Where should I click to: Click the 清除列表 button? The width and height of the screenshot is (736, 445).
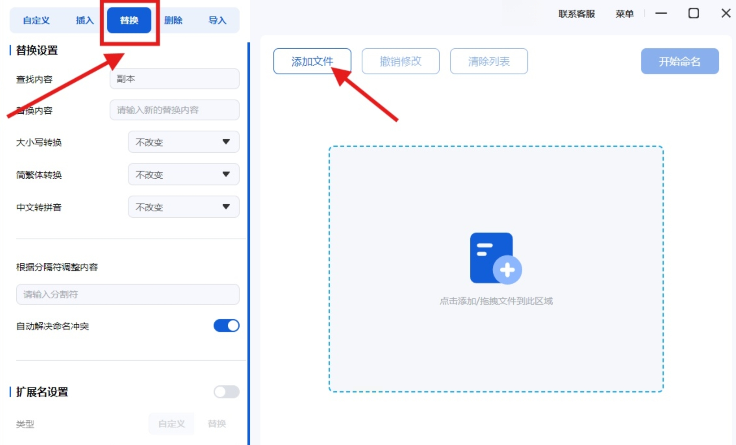coord(489,61)
